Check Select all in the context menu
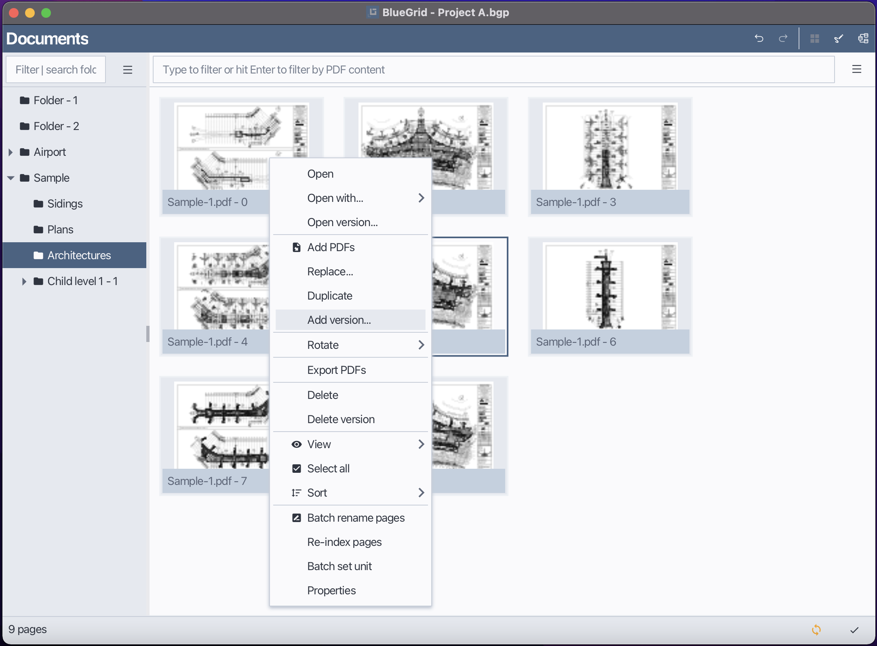This screenshot has width=877, height=646. coord(329,468)
